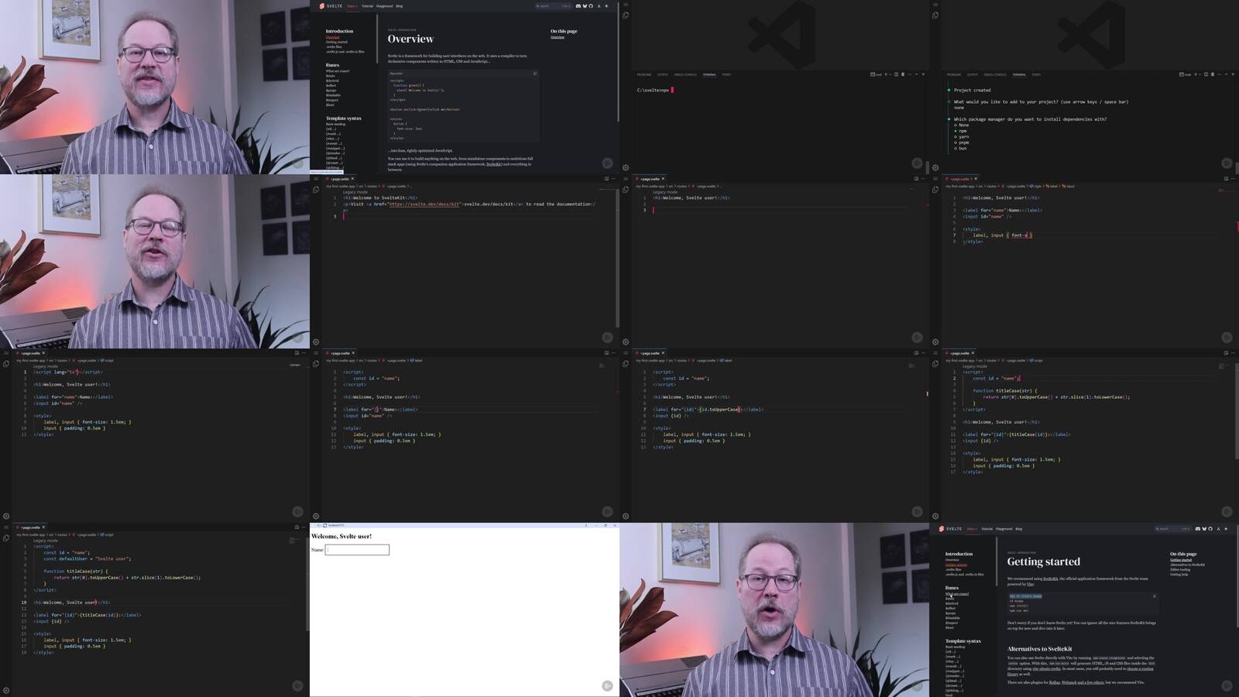This screenshot has width=1239, height=697.
Task: Open 'What are runes?' link on Overview page
Action: point(337,71)
